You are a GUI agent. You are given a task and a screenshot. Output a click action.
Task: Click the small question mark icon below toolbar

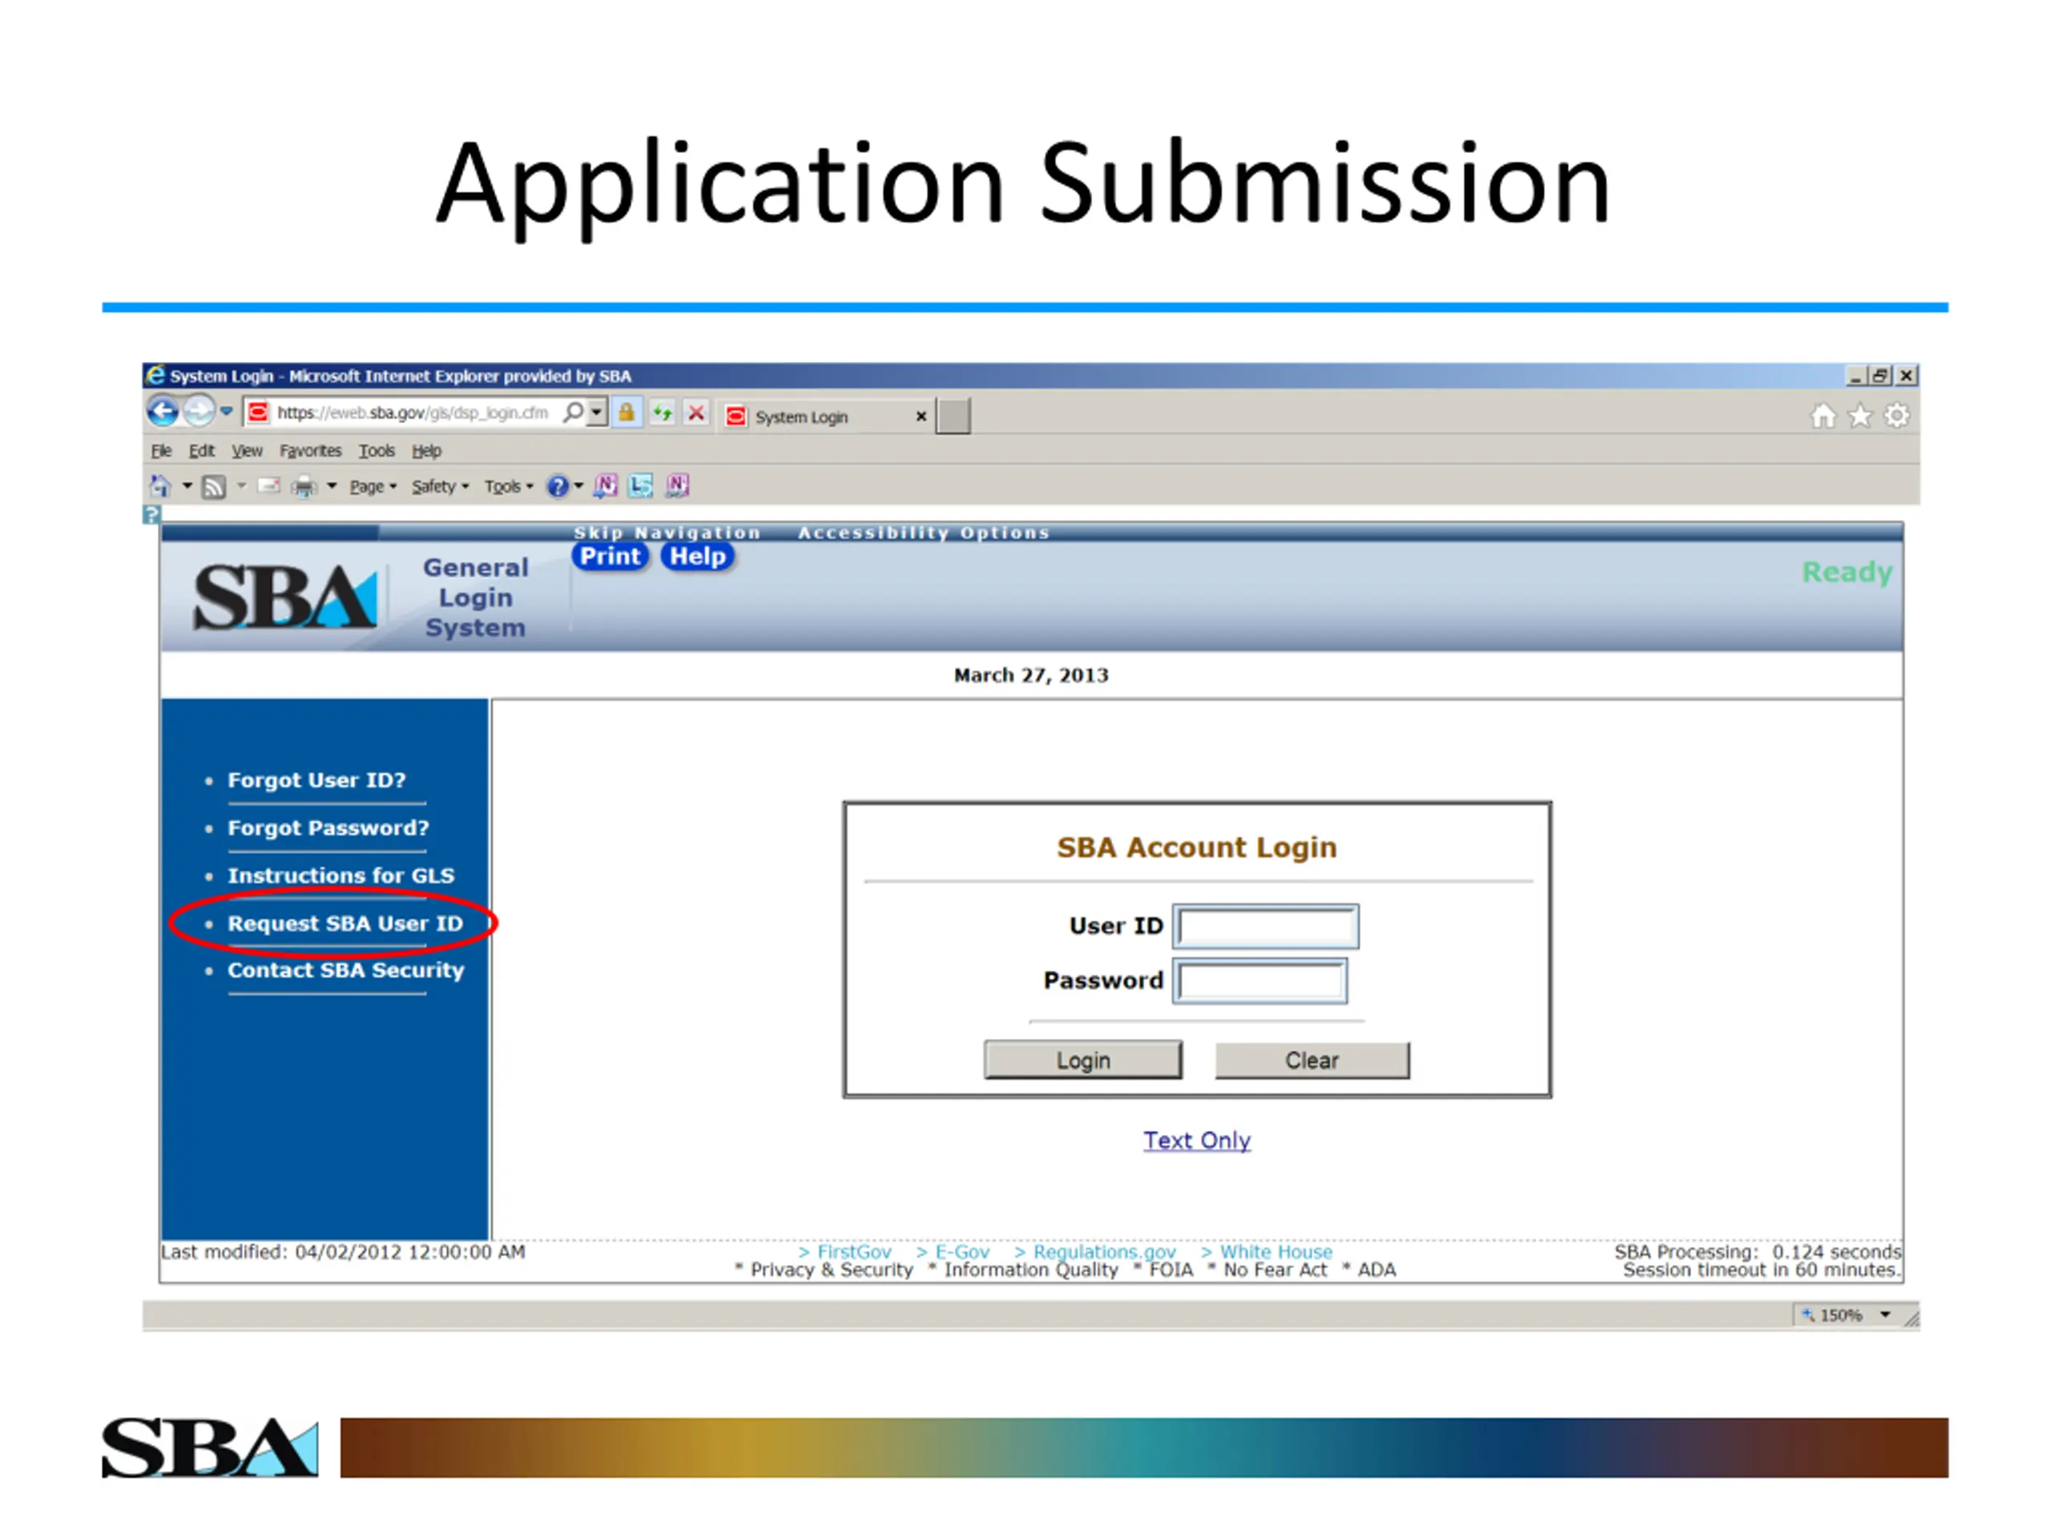(x=152, y=514)
